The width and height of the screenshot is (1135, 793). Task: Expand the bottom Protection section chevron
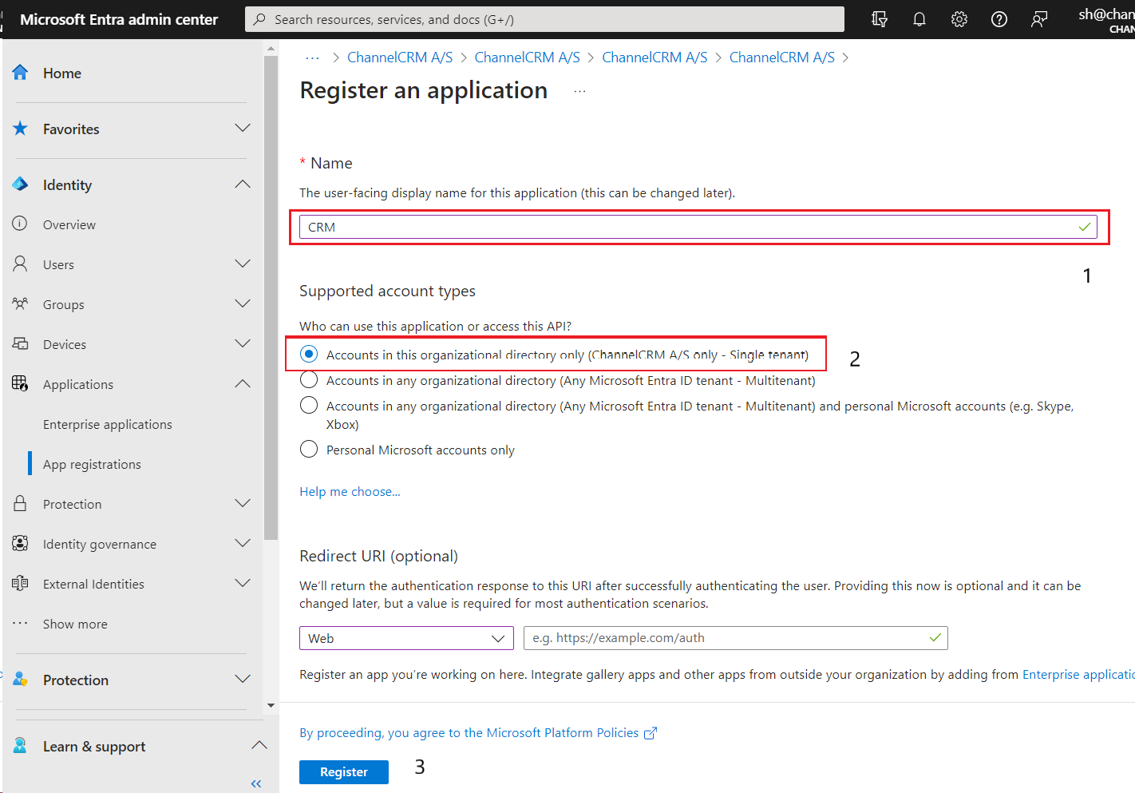[x=243, y=679]
